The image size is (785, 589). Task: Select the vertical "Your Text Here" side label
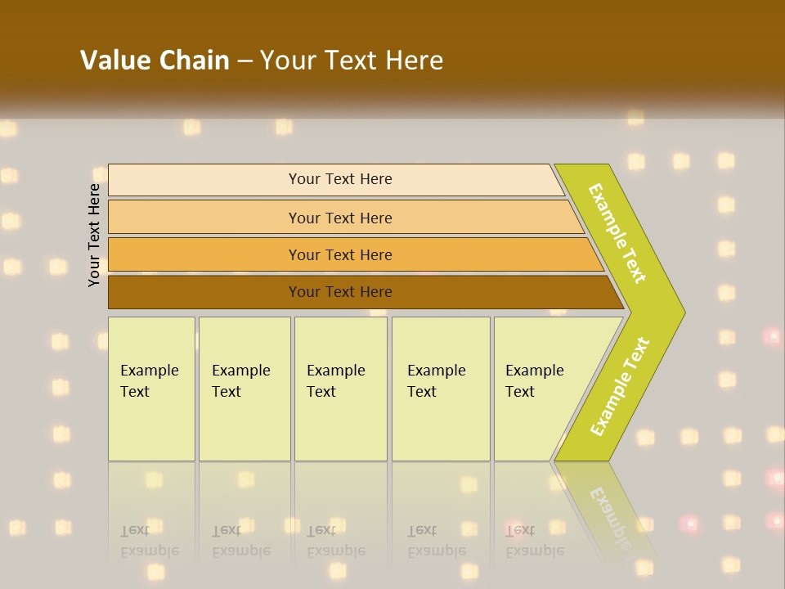pos(94,235)
